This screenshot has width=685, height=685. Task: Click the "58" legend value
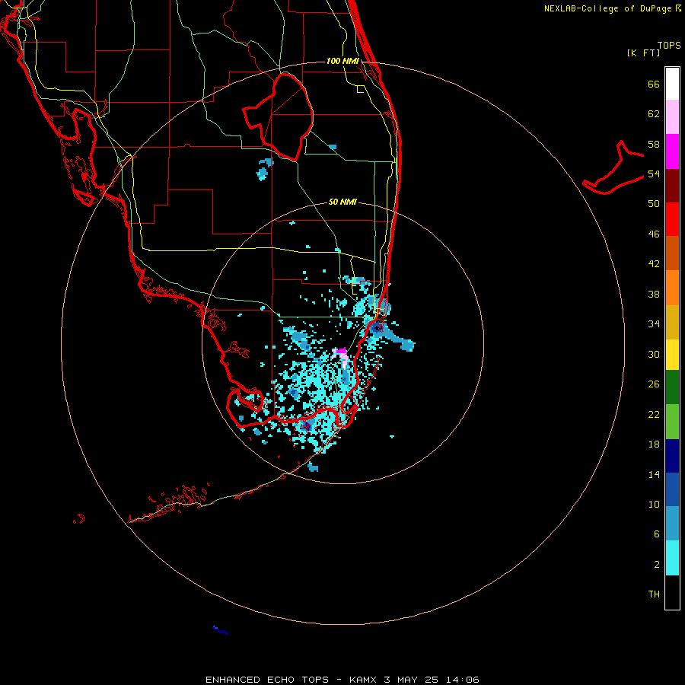click(x=654, y=144)
